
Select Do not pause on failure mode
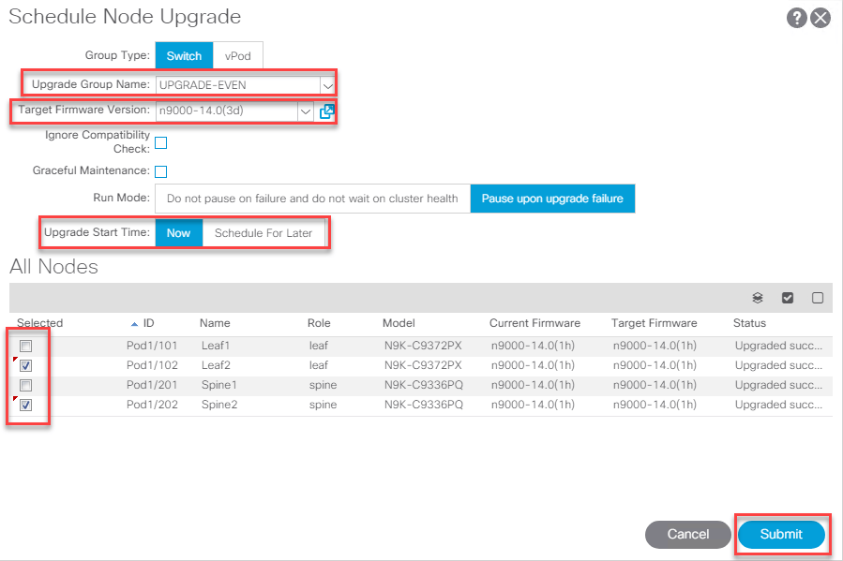coord(312,199)
